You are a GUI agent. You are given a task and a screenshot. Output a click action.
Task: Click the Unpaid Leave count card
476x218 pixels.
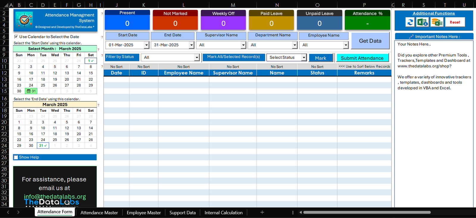pos(320,20)
